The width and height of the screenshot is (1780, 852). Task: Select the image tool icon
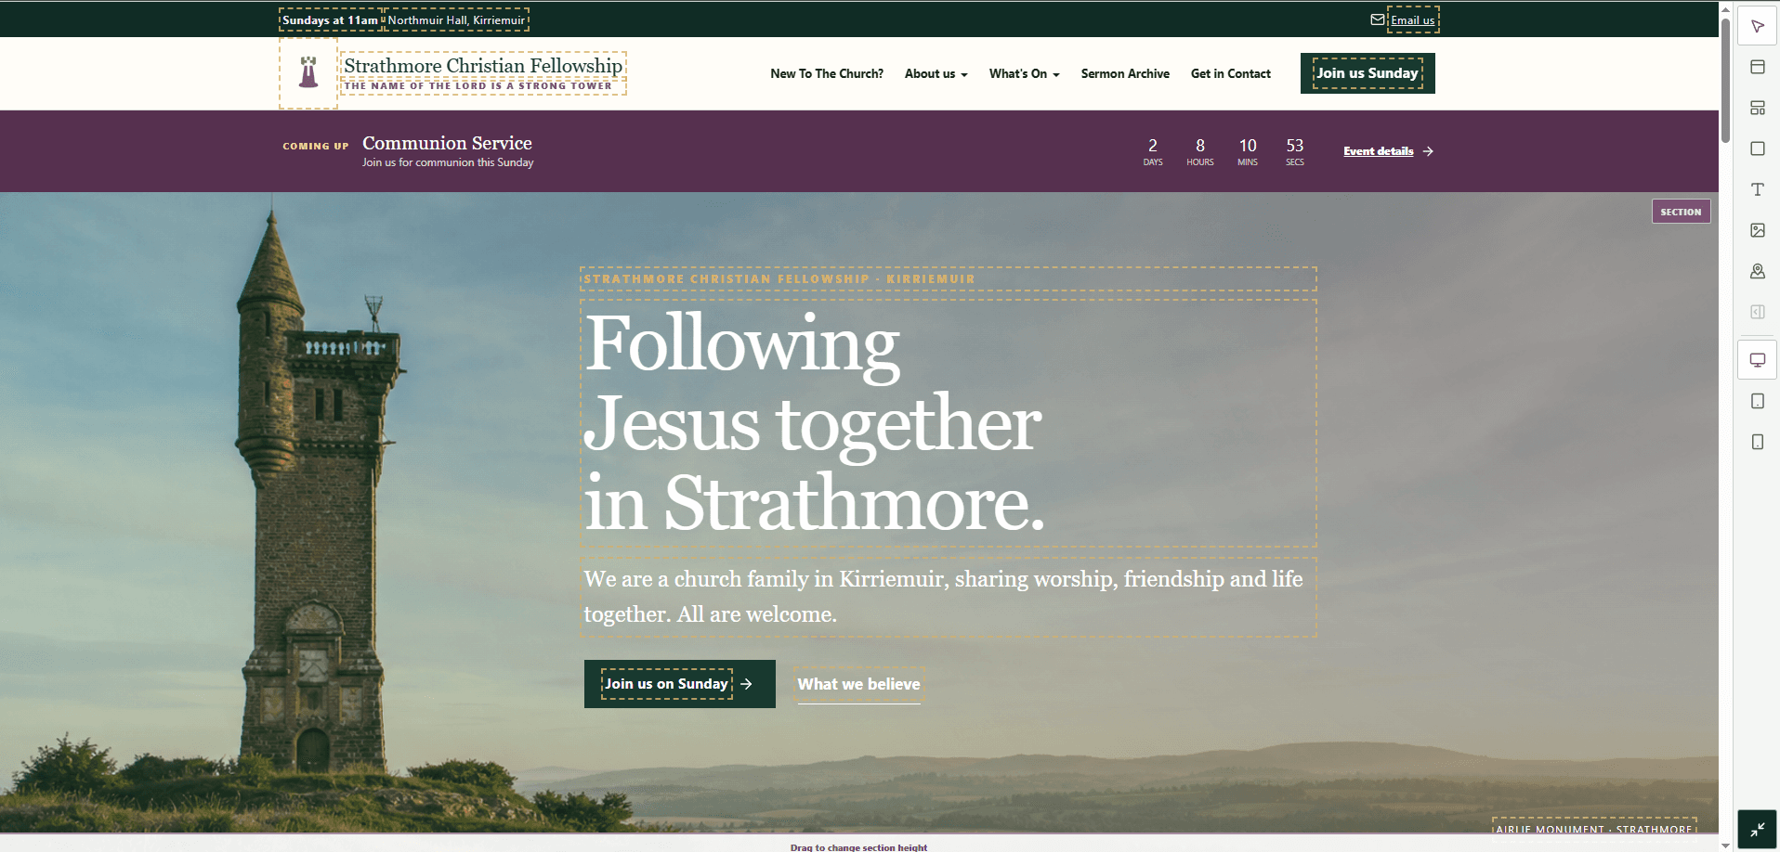[x=1757, y=230]
